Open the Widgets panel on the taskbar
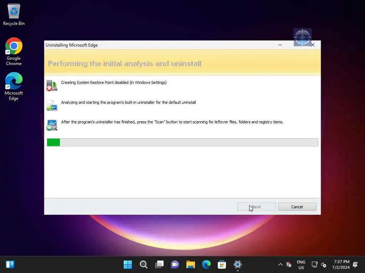The height and width of the screenshot is (273, 365). pyautogui.click(x=10, y=264)
